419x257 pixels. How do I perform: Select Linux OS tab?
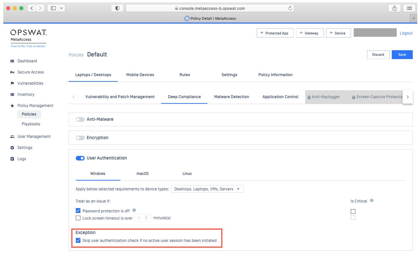pos(187,174)
